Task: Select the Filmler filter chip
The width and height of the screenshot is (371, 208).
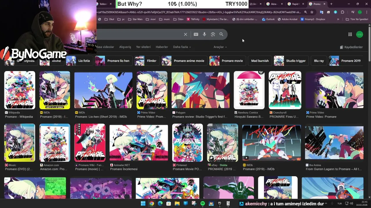Action: [x=147, y=61]
